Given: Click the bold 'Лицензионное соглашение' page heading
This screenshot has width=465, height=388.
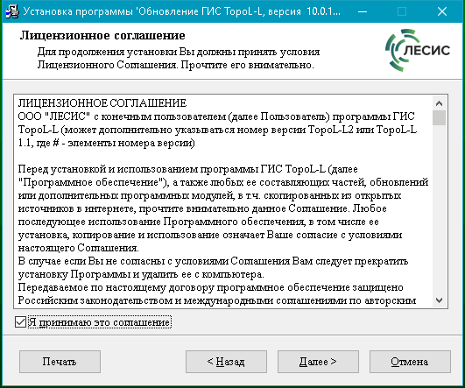Looking at the screenshot, I should [x=102, y=35].
